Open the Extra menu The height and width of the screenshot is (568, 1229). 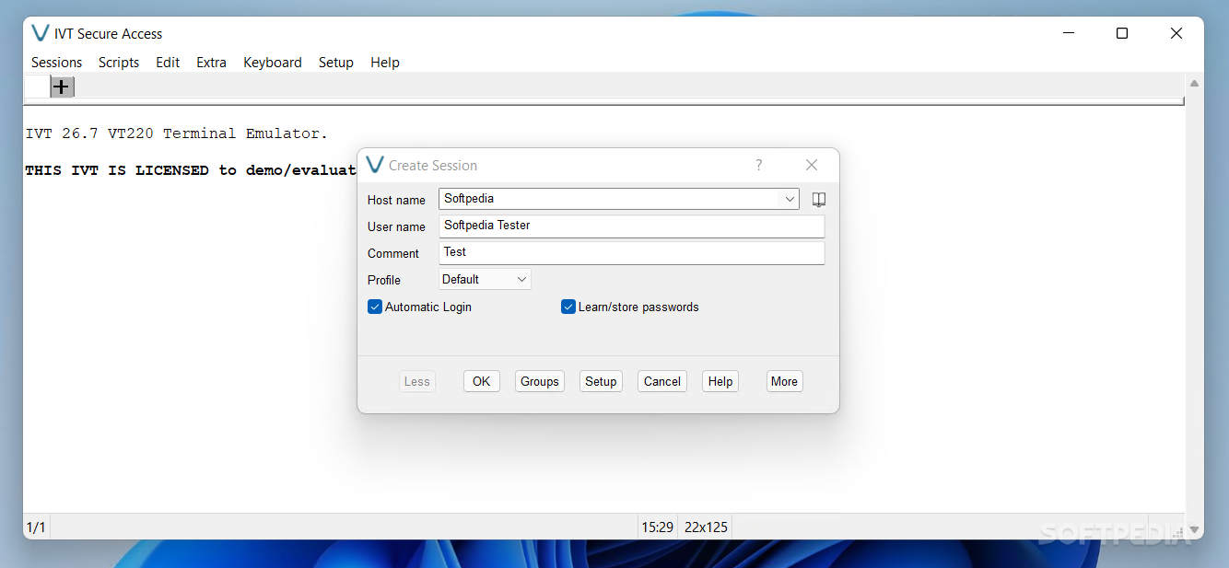[211, 63]
